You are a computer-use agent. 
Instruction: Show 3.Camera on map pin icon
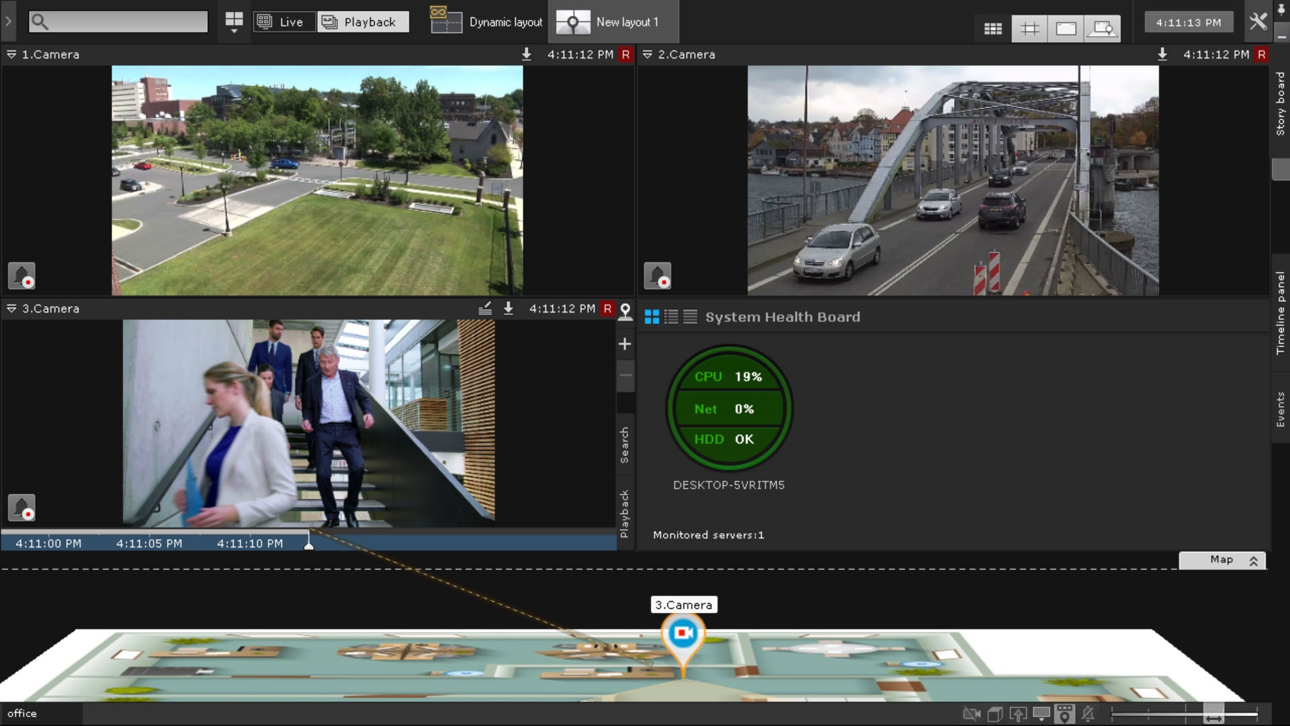(x=625, y=311)
